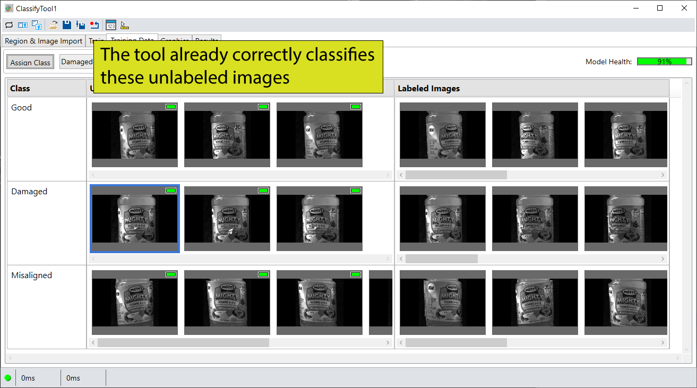This screenshot has height=388, width=697.
Task: Save the job with the save icon
Action: [66, 25]
